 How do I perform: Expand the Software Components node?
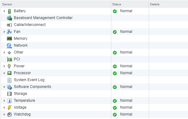coord(4,87)
